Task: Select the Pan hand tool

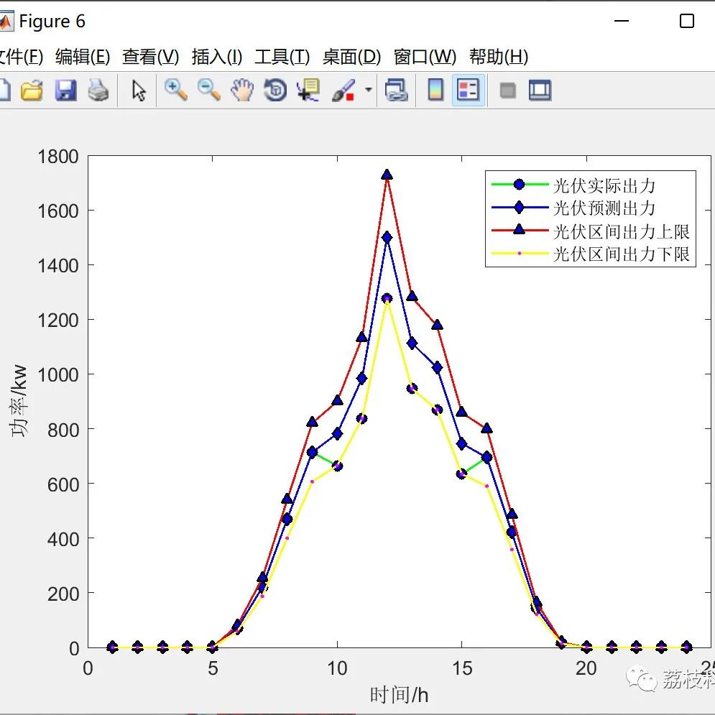Action: pos(241,90)
